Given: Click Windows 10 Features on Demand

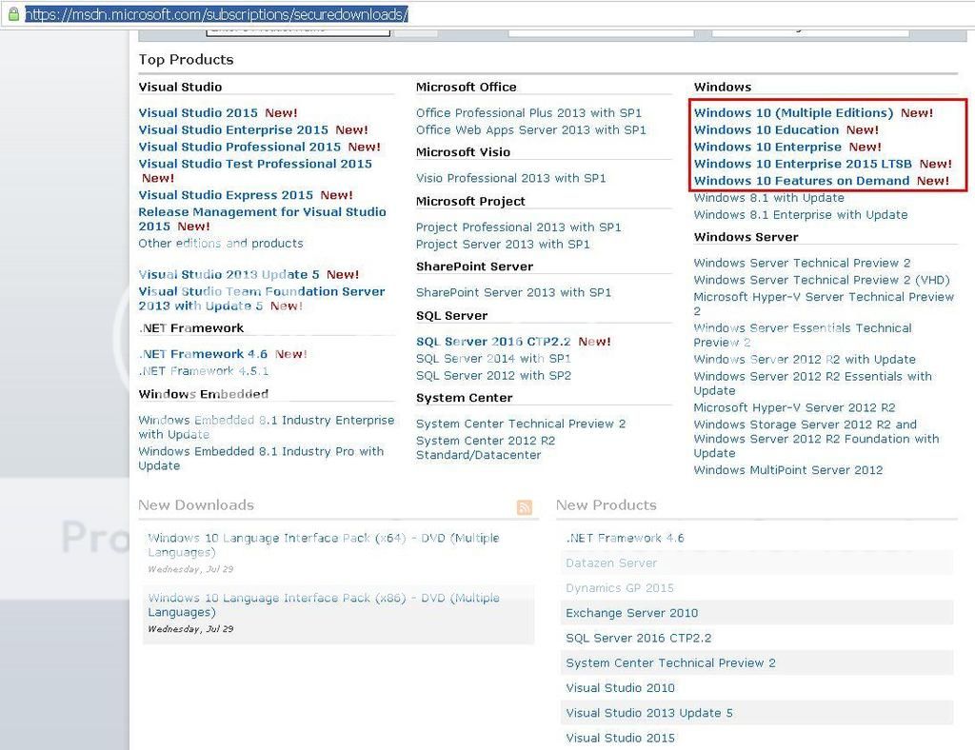Looking at the screenshot, I should [x=802, y=181].
